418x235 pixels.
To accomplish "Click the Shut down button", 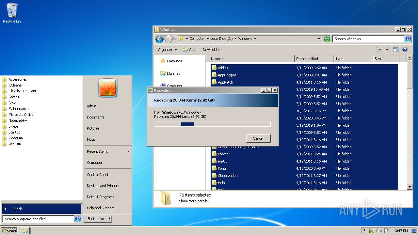I will coord(96,219).
